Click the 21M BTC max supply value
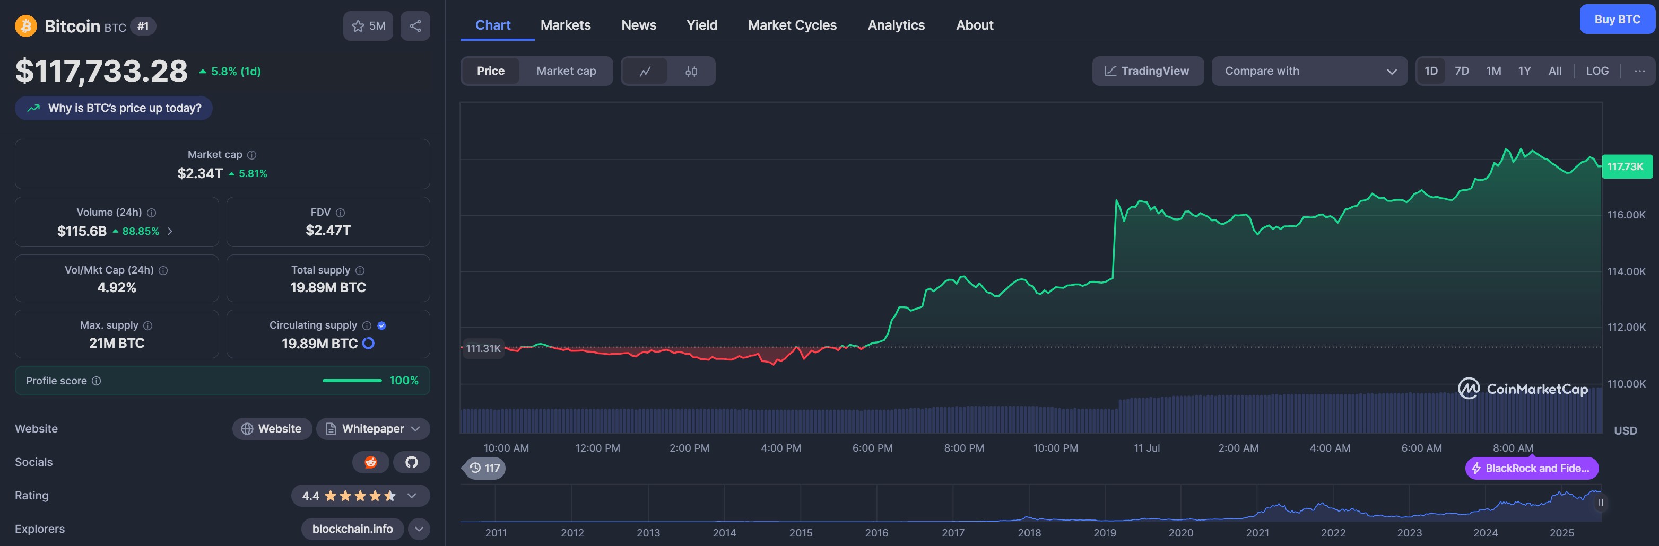1659x546 pixels. tap(117, 344)
